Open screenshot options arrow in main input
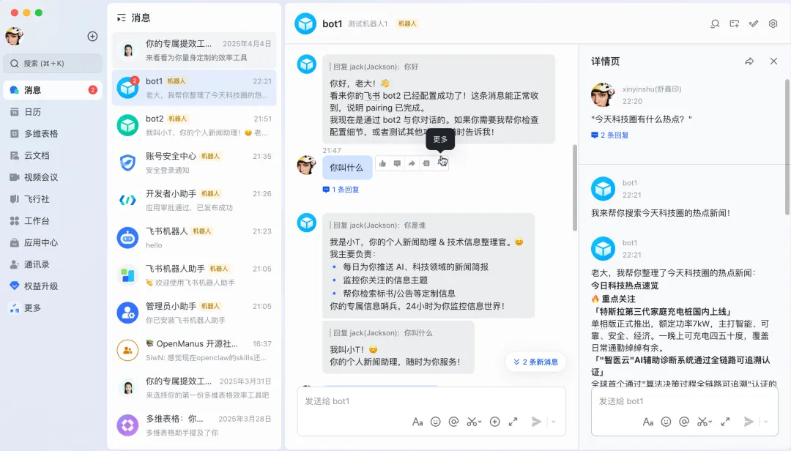Image resolution: width=791 pixels, height=451 pixels. (x=480, y=422)
